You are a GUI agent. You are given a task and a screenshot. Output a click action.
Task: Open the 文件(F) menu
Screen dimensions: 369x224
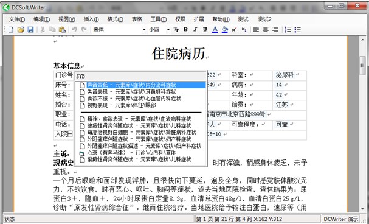[x=17, y=19]
